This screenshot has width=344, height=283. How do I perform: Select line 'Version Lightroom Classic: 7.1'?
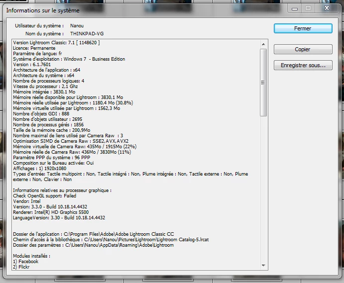(56, 43)
